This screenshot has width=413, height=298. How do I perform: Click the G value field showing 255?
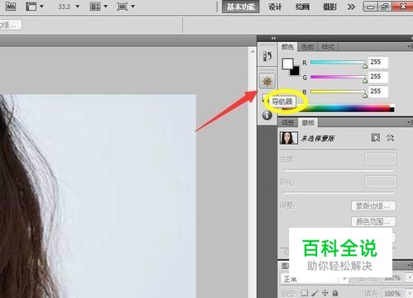(378, 77)
